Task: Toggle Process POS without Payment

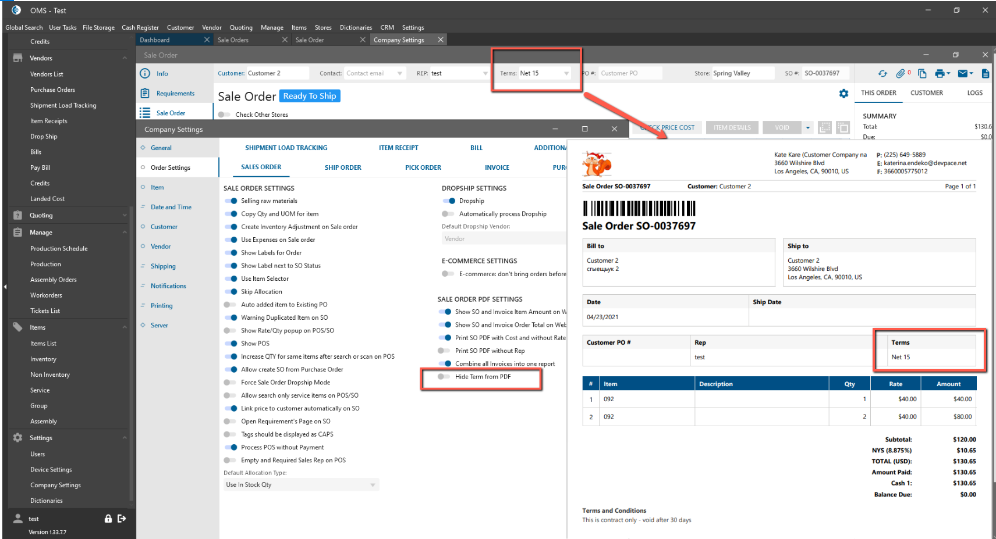Action: (x=231, y=448)
